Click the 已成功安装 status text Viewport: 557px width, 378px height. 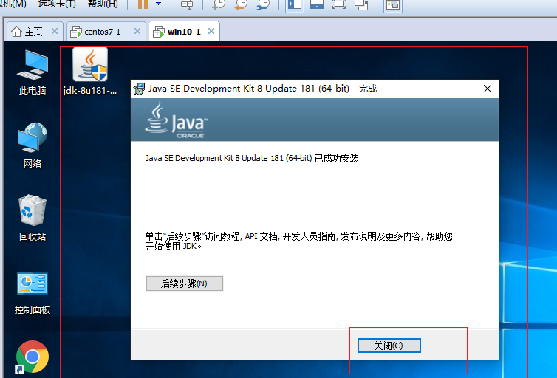336,158
